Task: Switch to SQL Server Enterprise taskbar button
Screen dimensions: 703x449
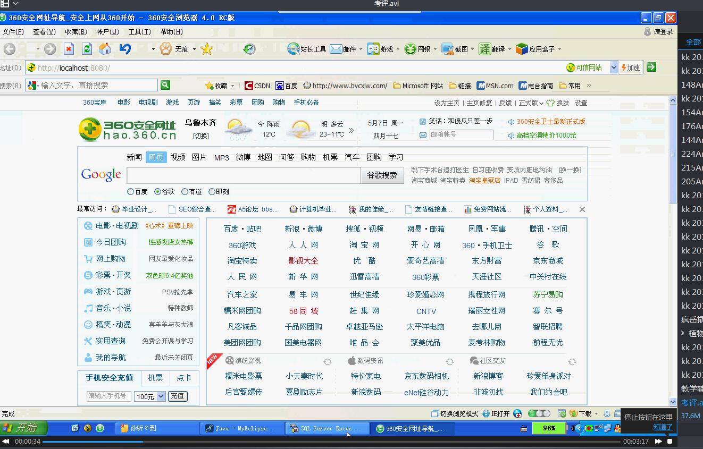Action: tap(327, 428)
